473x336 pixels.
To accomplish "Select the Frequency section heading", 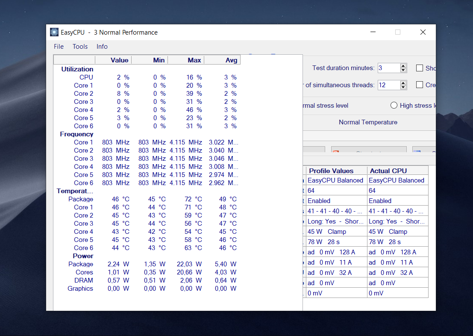I will pyautogui.click(x=76, y=134).
